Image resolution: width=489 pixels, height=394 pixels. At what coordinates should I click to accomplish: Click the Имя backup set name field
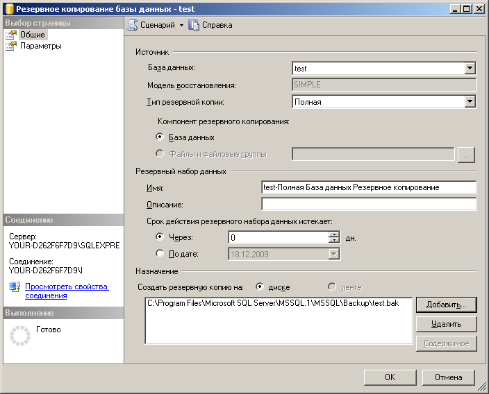point(369,187)
